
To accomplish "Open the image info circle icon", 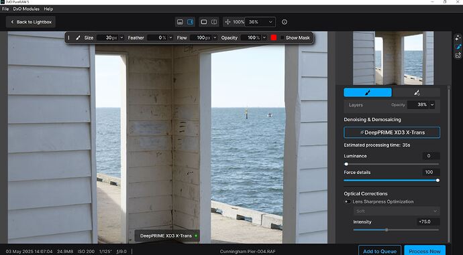I will 285,22.
